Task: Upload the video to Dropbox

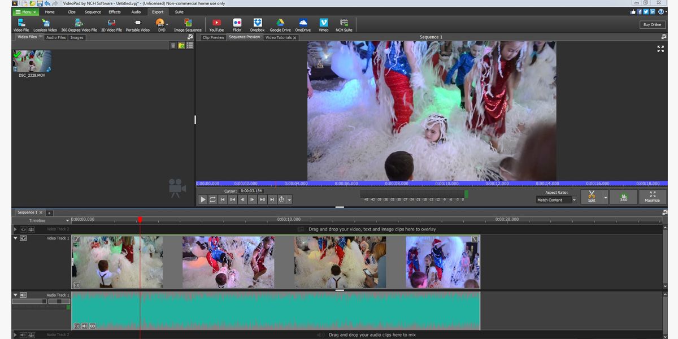Action: click(x=257, y=24)
